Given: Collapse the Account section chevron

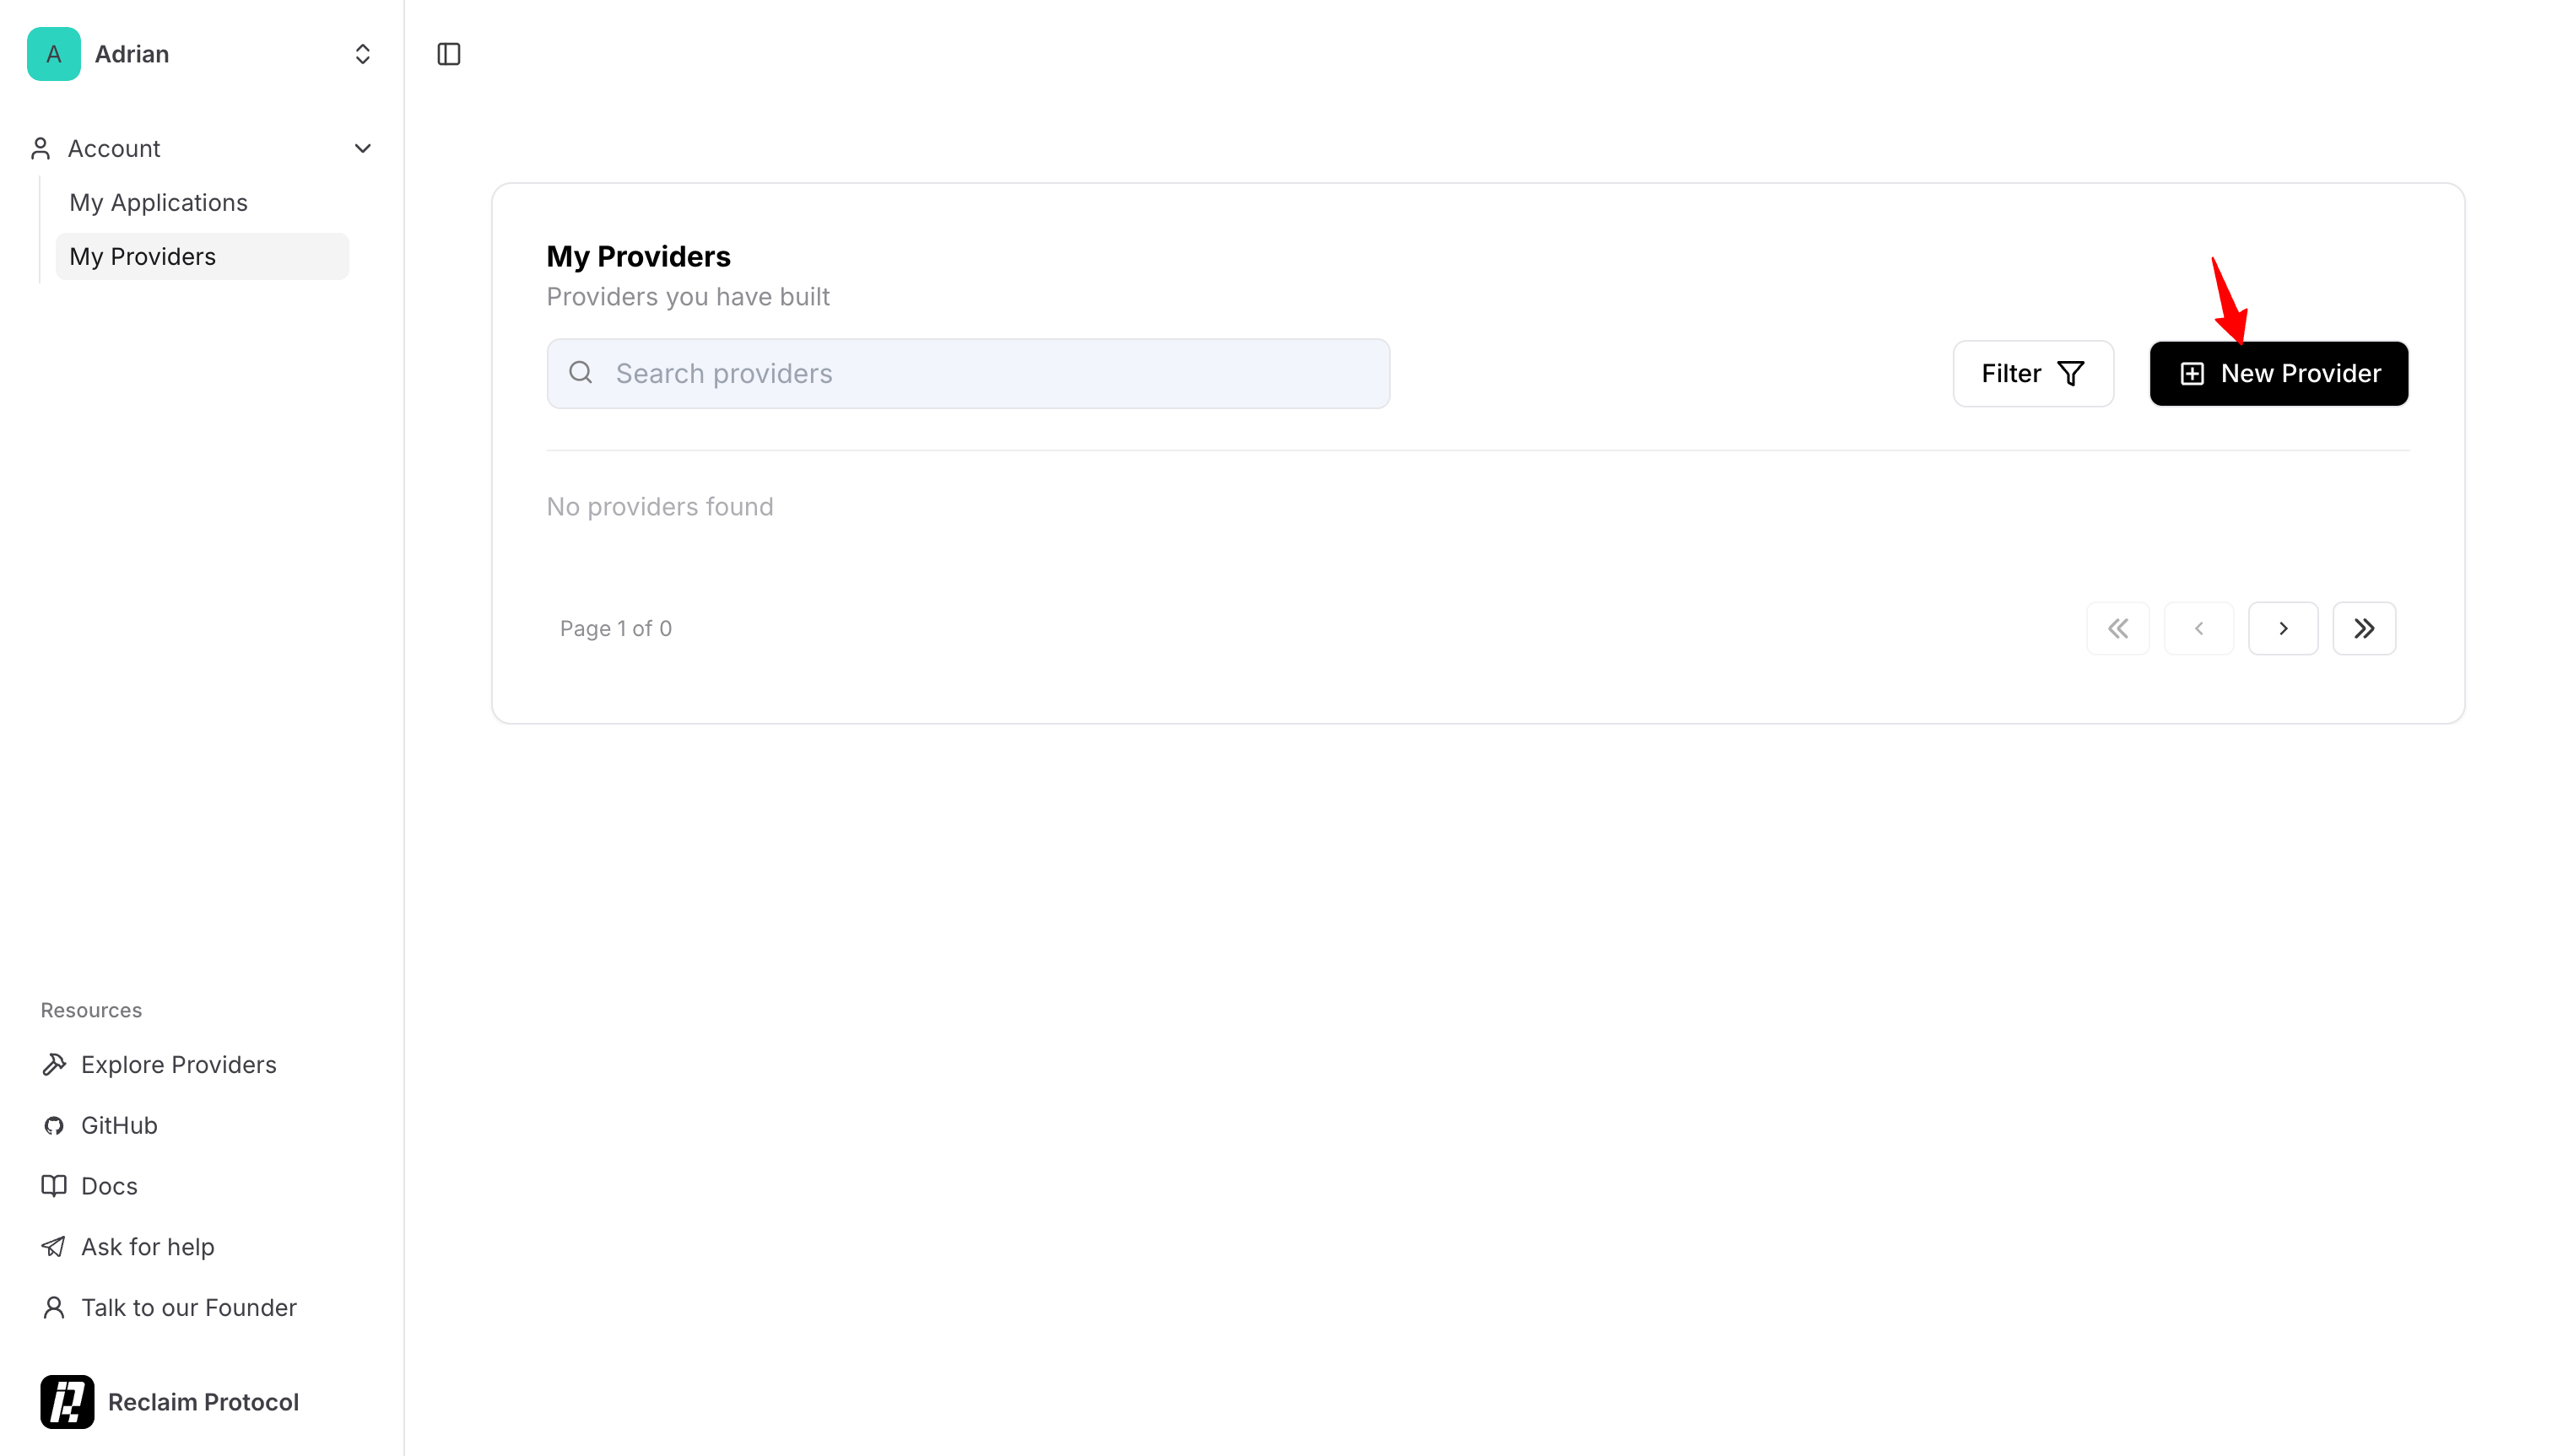Looking at the screenshot, I should click(x=362, y=148).
